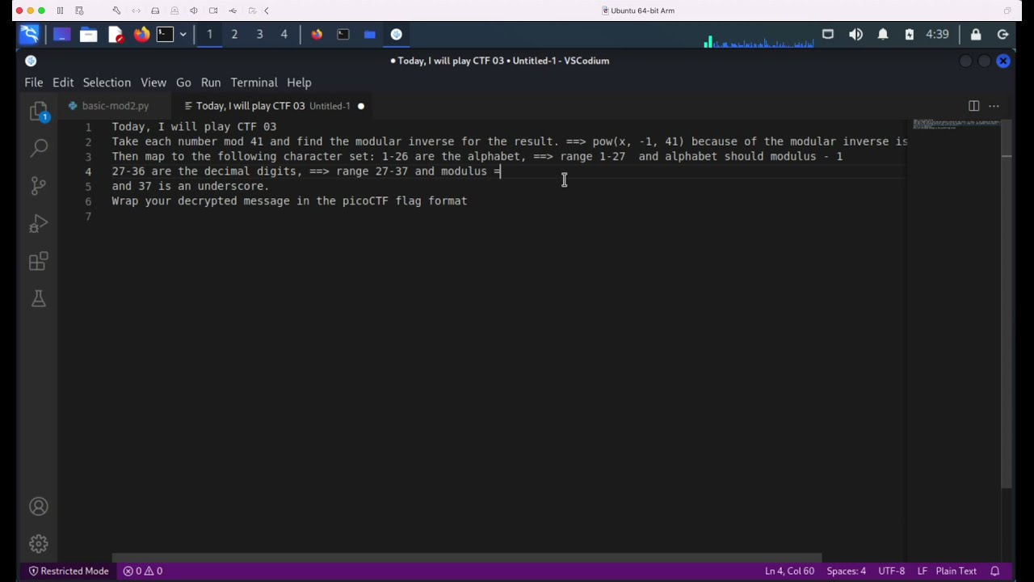Click 'and 37 is an underscore.' text
The image size is (1034, 582).
[191, 186]
